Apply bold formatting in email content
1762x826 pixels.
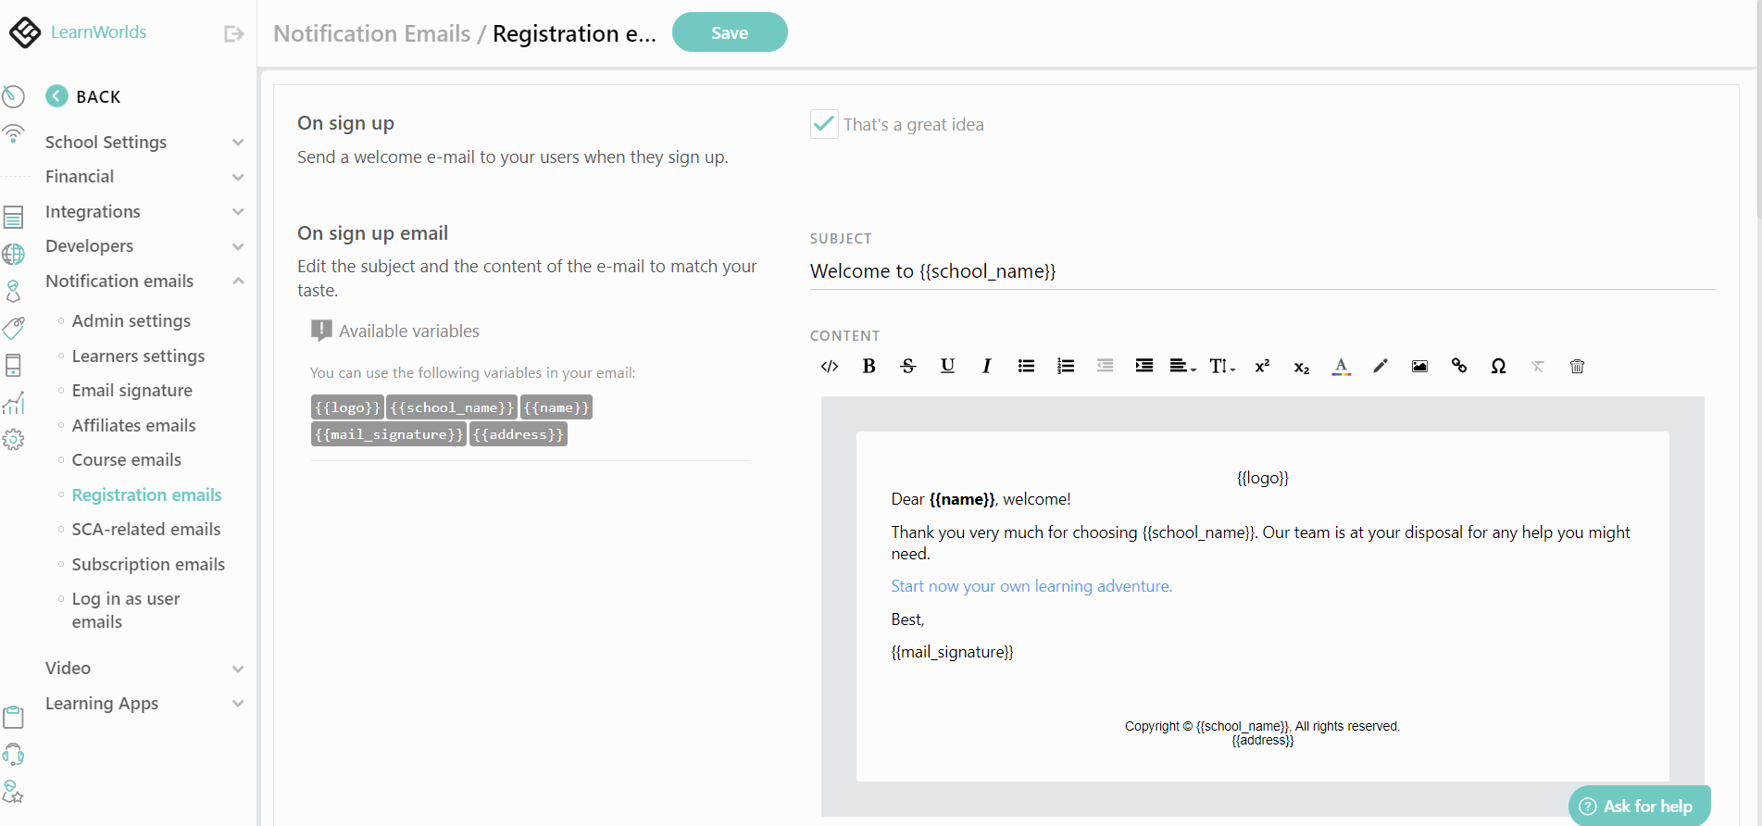point(869,366)
